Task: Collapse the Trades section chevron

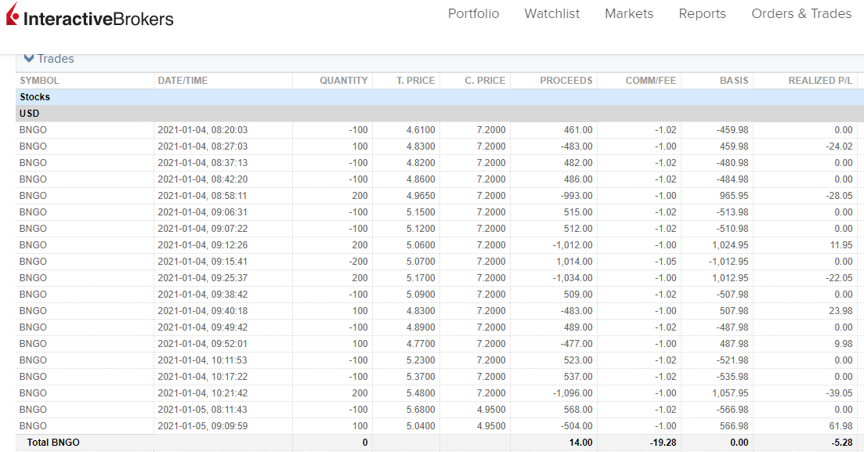Action: coord(29,59)
